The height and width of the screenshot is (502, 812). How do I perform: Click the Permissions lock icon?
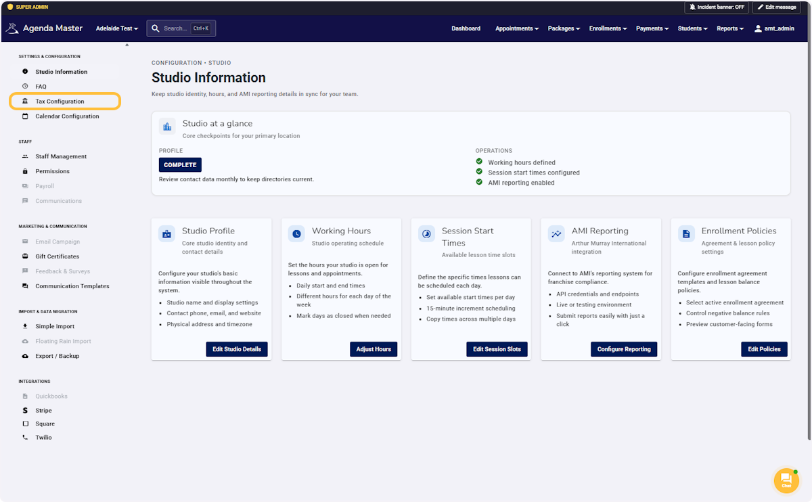pyautogui.click(x=25, y=171)
